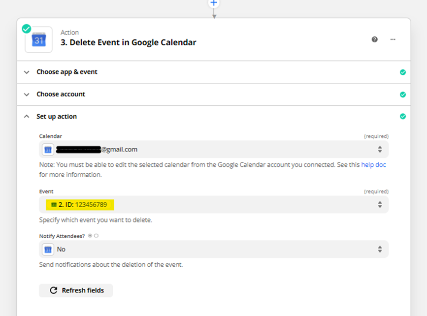Click the Refresh fields button
The height and width of the screenshot is (316, 427).
76,290
